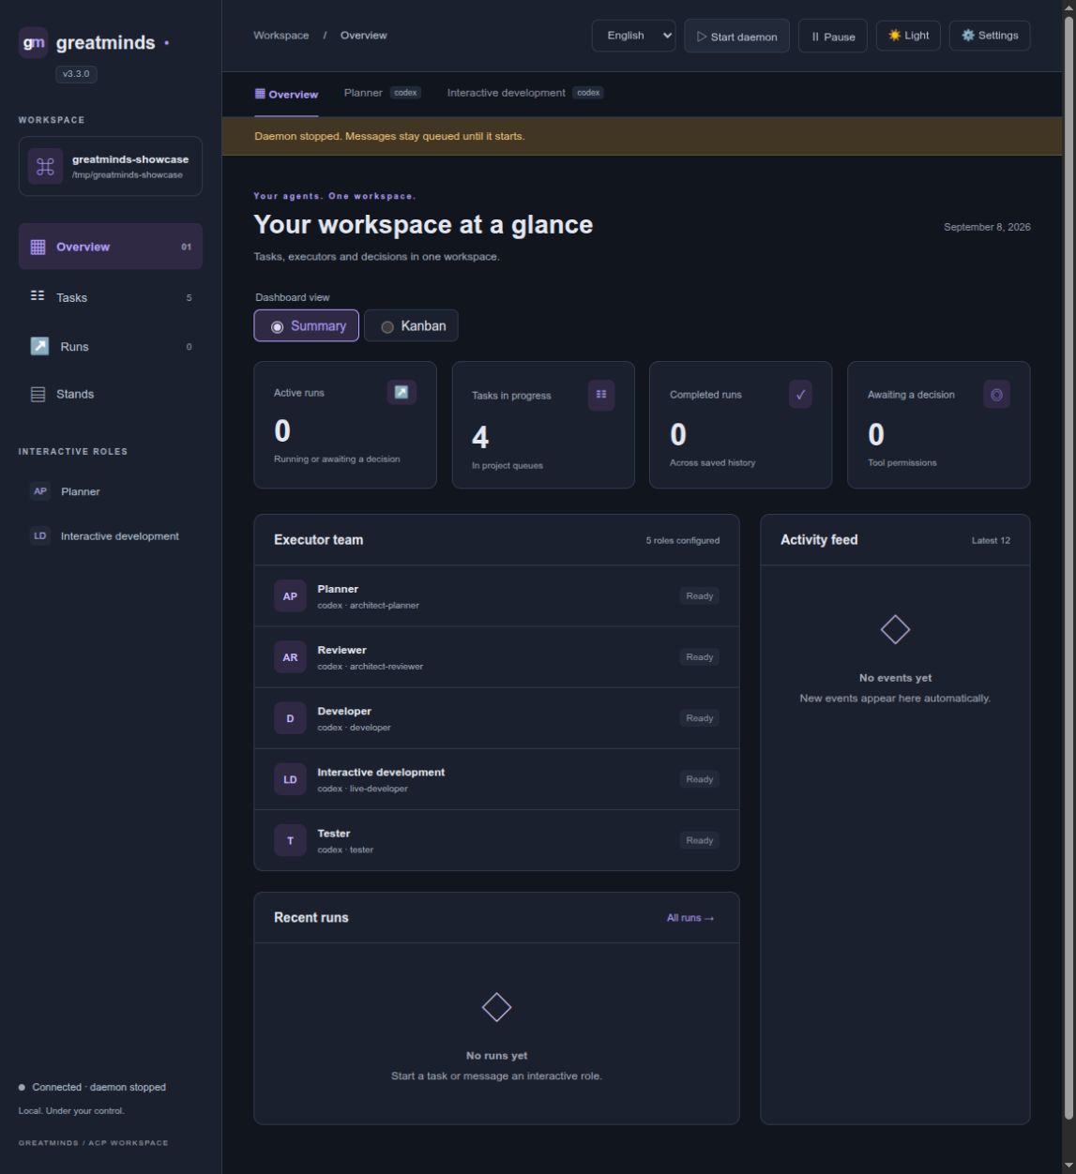Click the Overview breadcrumb
Viewport: 1076px width, 1174px height.
(364, 36)
